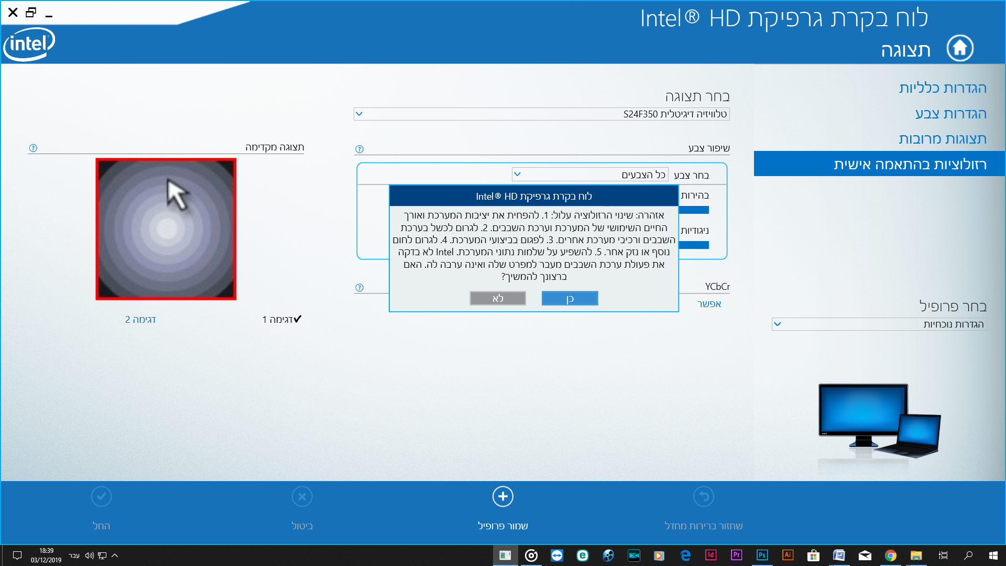Image resolution: width=1006 pixels, height=566 pixels.
Task: Open the current settings profile dropdown
Action: pyautogui.click(x=879, y=324)
